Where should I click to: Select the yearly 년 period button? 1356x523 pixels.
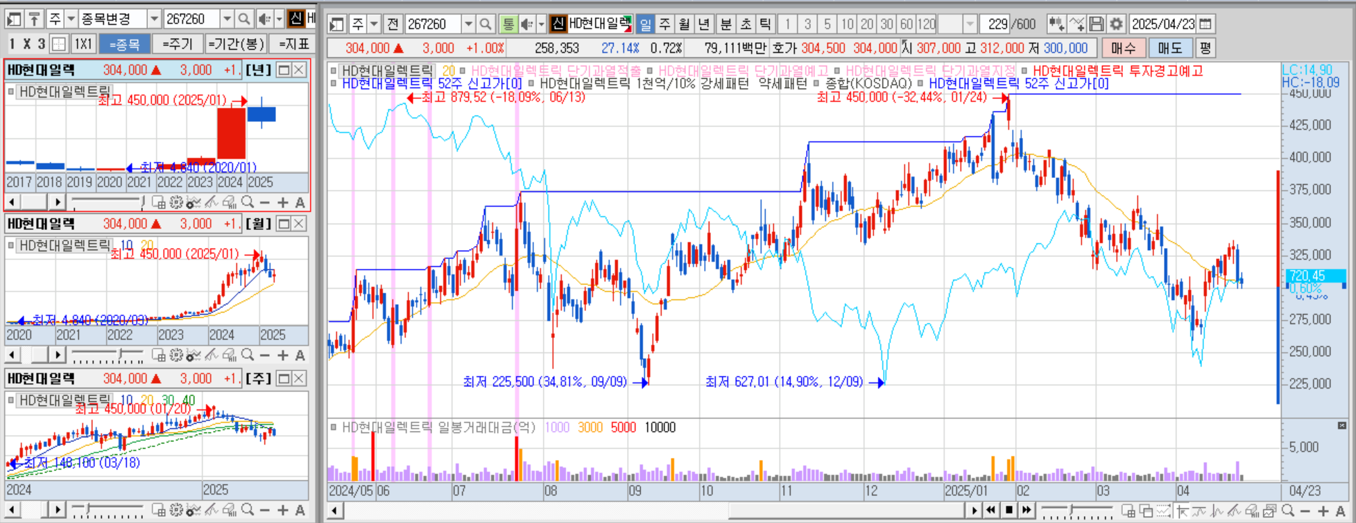pos(704,24)
